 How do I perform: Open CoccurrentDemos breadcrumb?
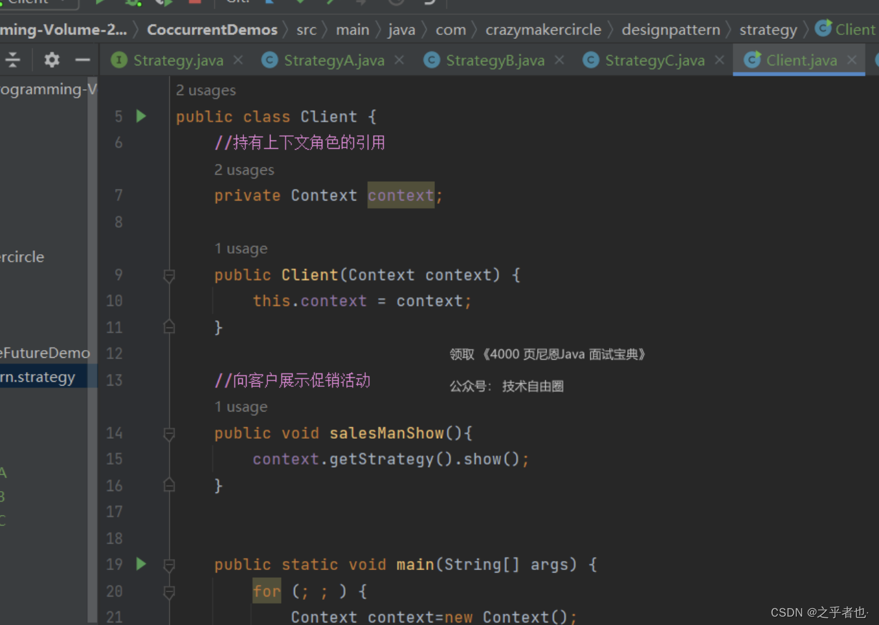point(212,30)
